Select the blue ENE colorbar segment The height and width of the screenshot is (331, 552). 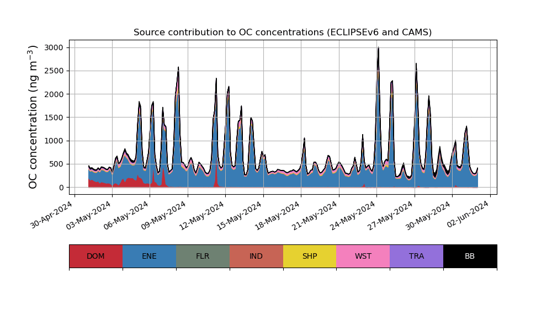tap(149, 256)
